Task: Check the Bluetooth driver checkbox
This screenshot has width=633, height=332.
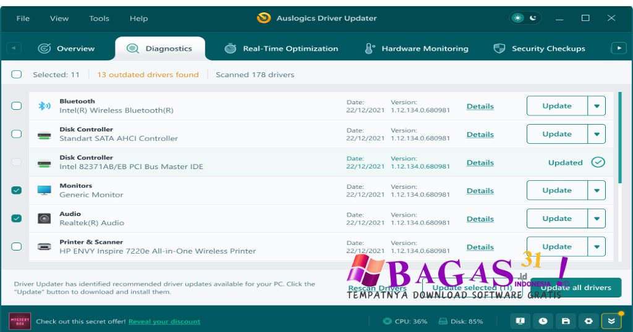Action: (17, 106)
